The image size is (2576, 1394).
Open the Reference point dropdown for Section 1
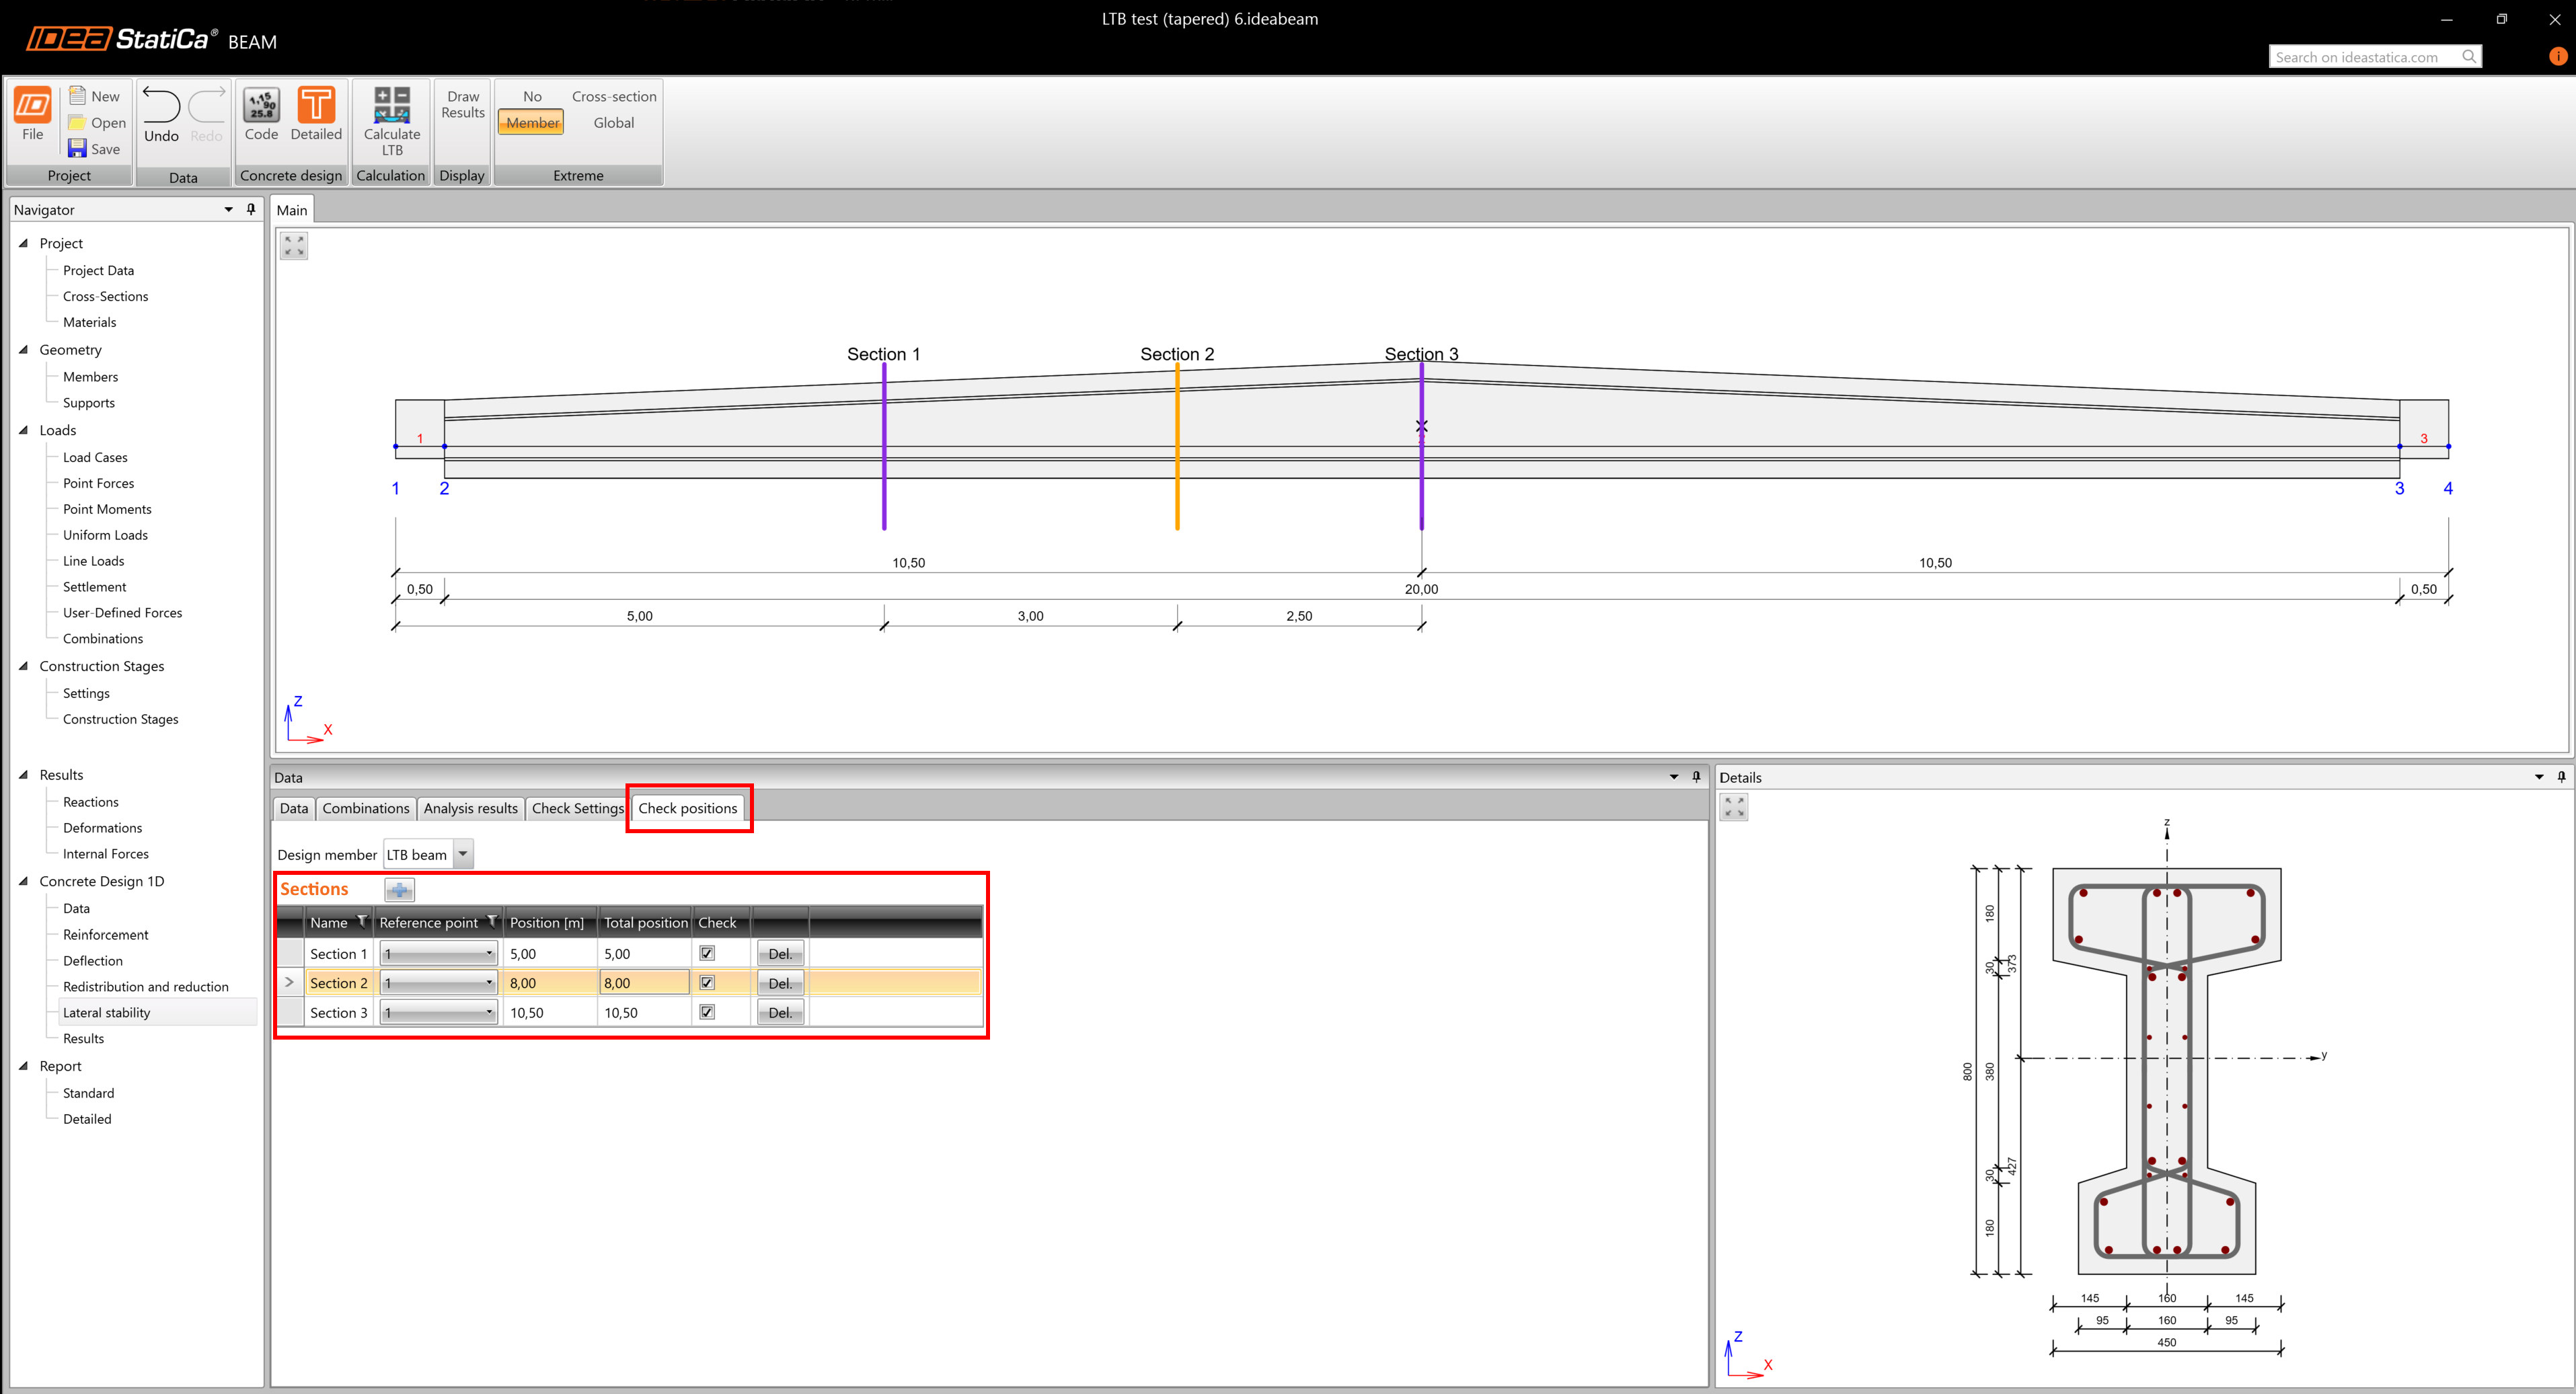point(489,954)
